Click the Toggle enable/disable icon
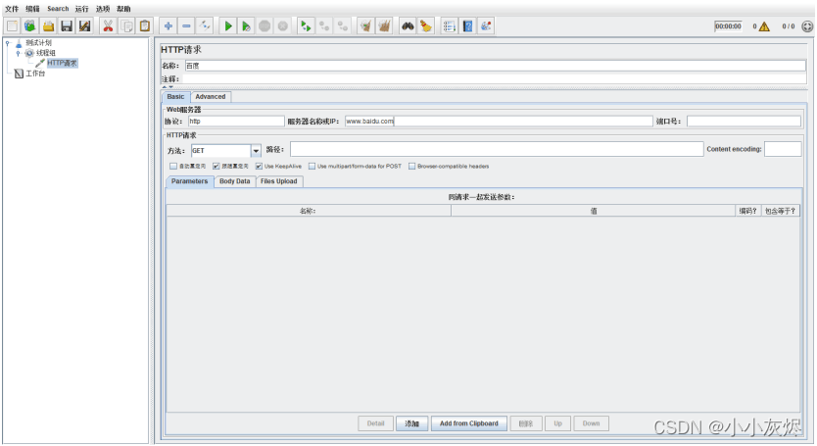The width and height of the screenshot is (817, 446). click(205, 25)
